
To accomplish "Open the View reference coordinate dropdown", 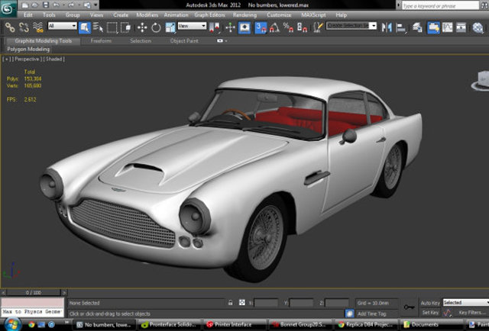I will 192,26.
